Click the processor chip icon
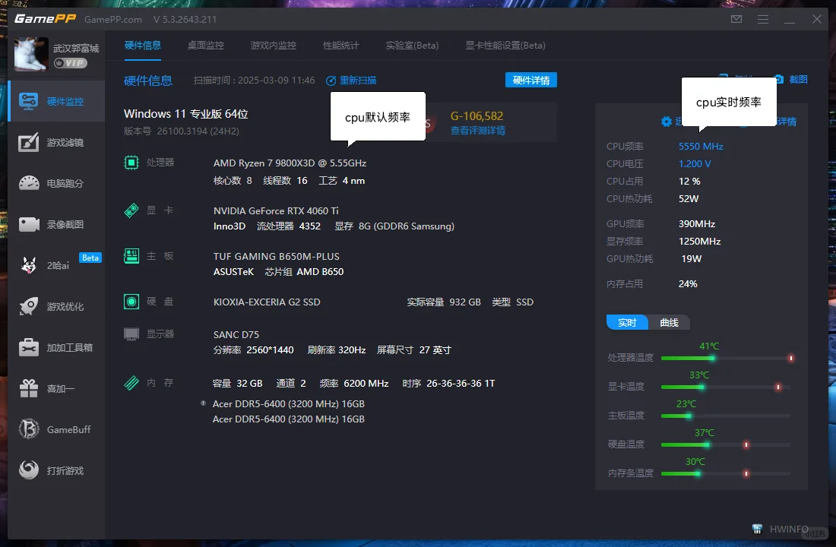836x547 pixels. tap(131, 163)
